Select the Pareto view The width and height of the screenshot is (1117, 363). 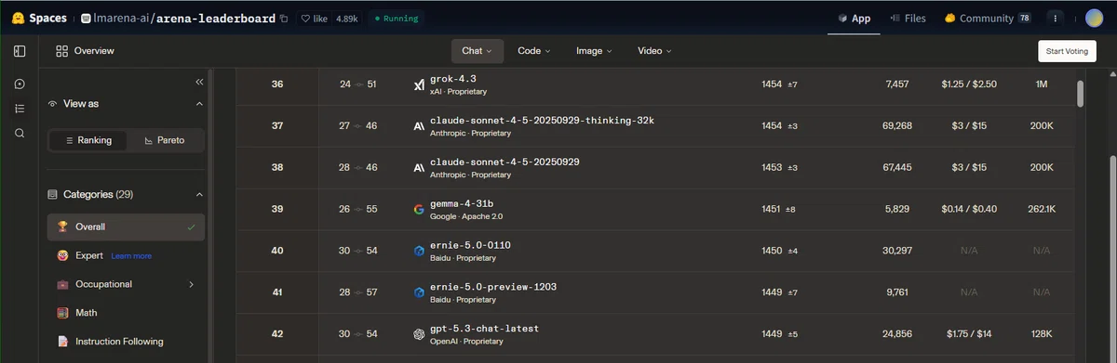(165, 140)
